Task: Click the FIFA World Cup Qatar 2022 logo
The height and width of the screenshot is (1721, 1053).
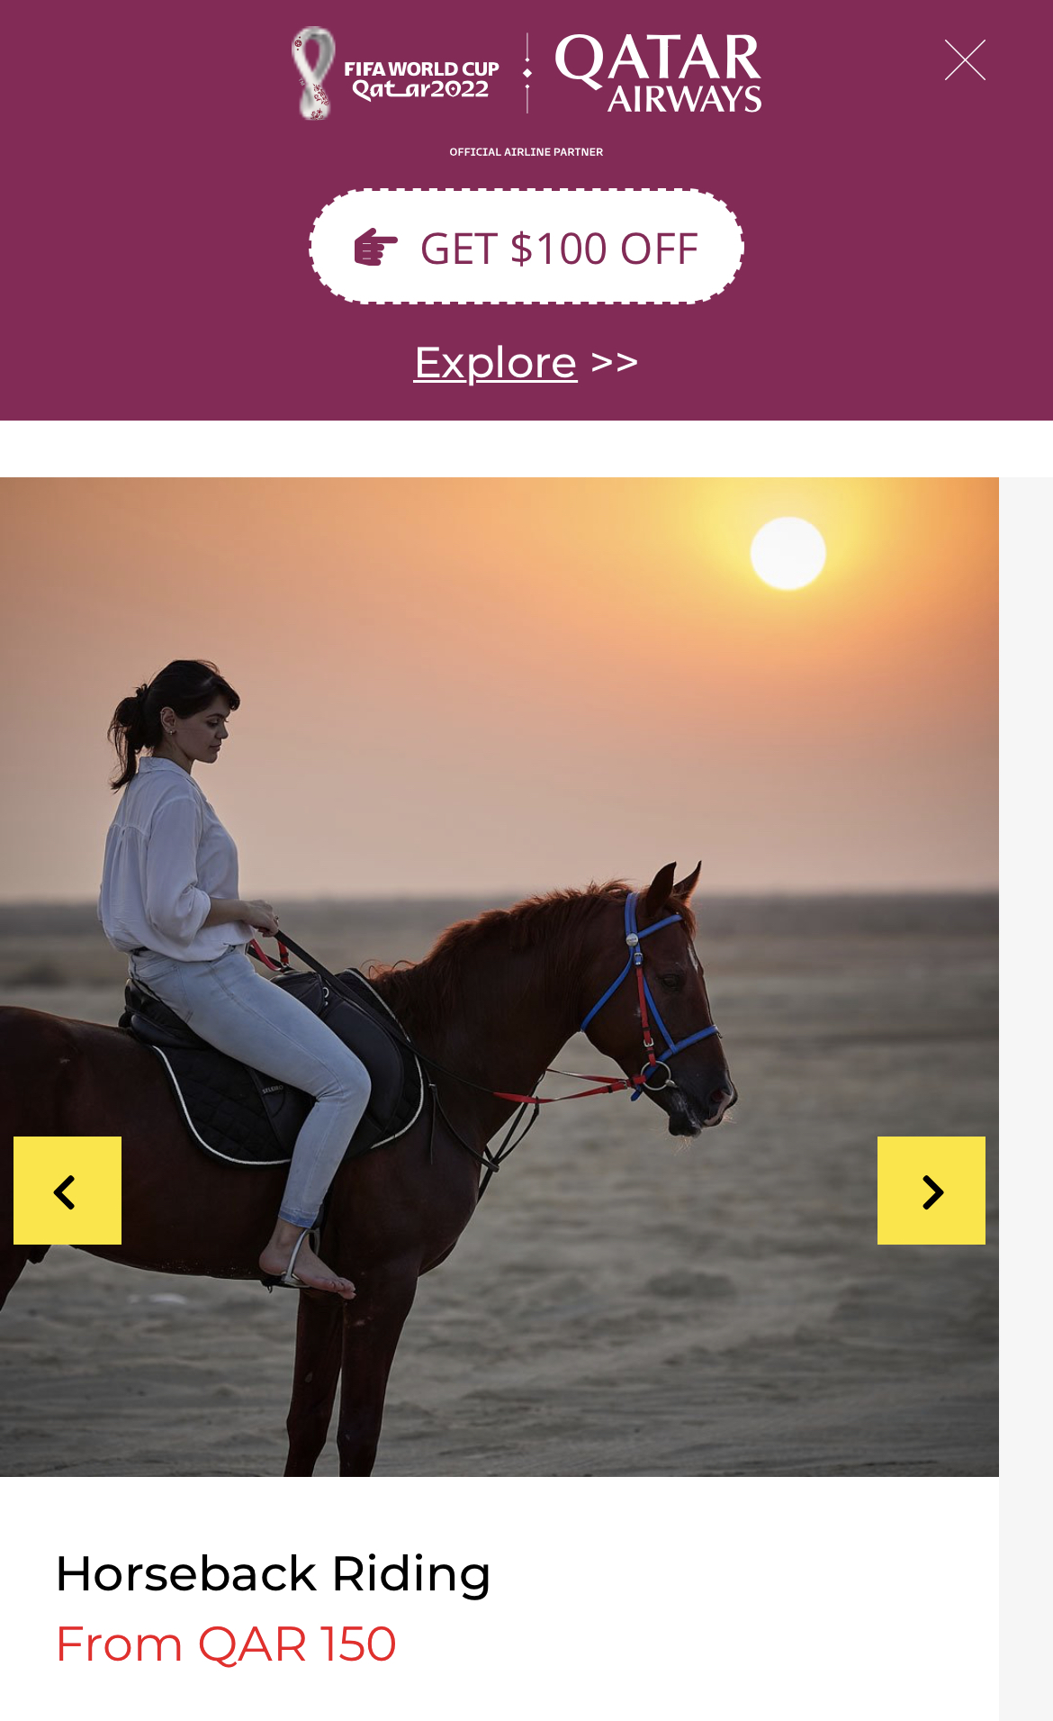Action: pyautogui.click(x=395, y=73)
